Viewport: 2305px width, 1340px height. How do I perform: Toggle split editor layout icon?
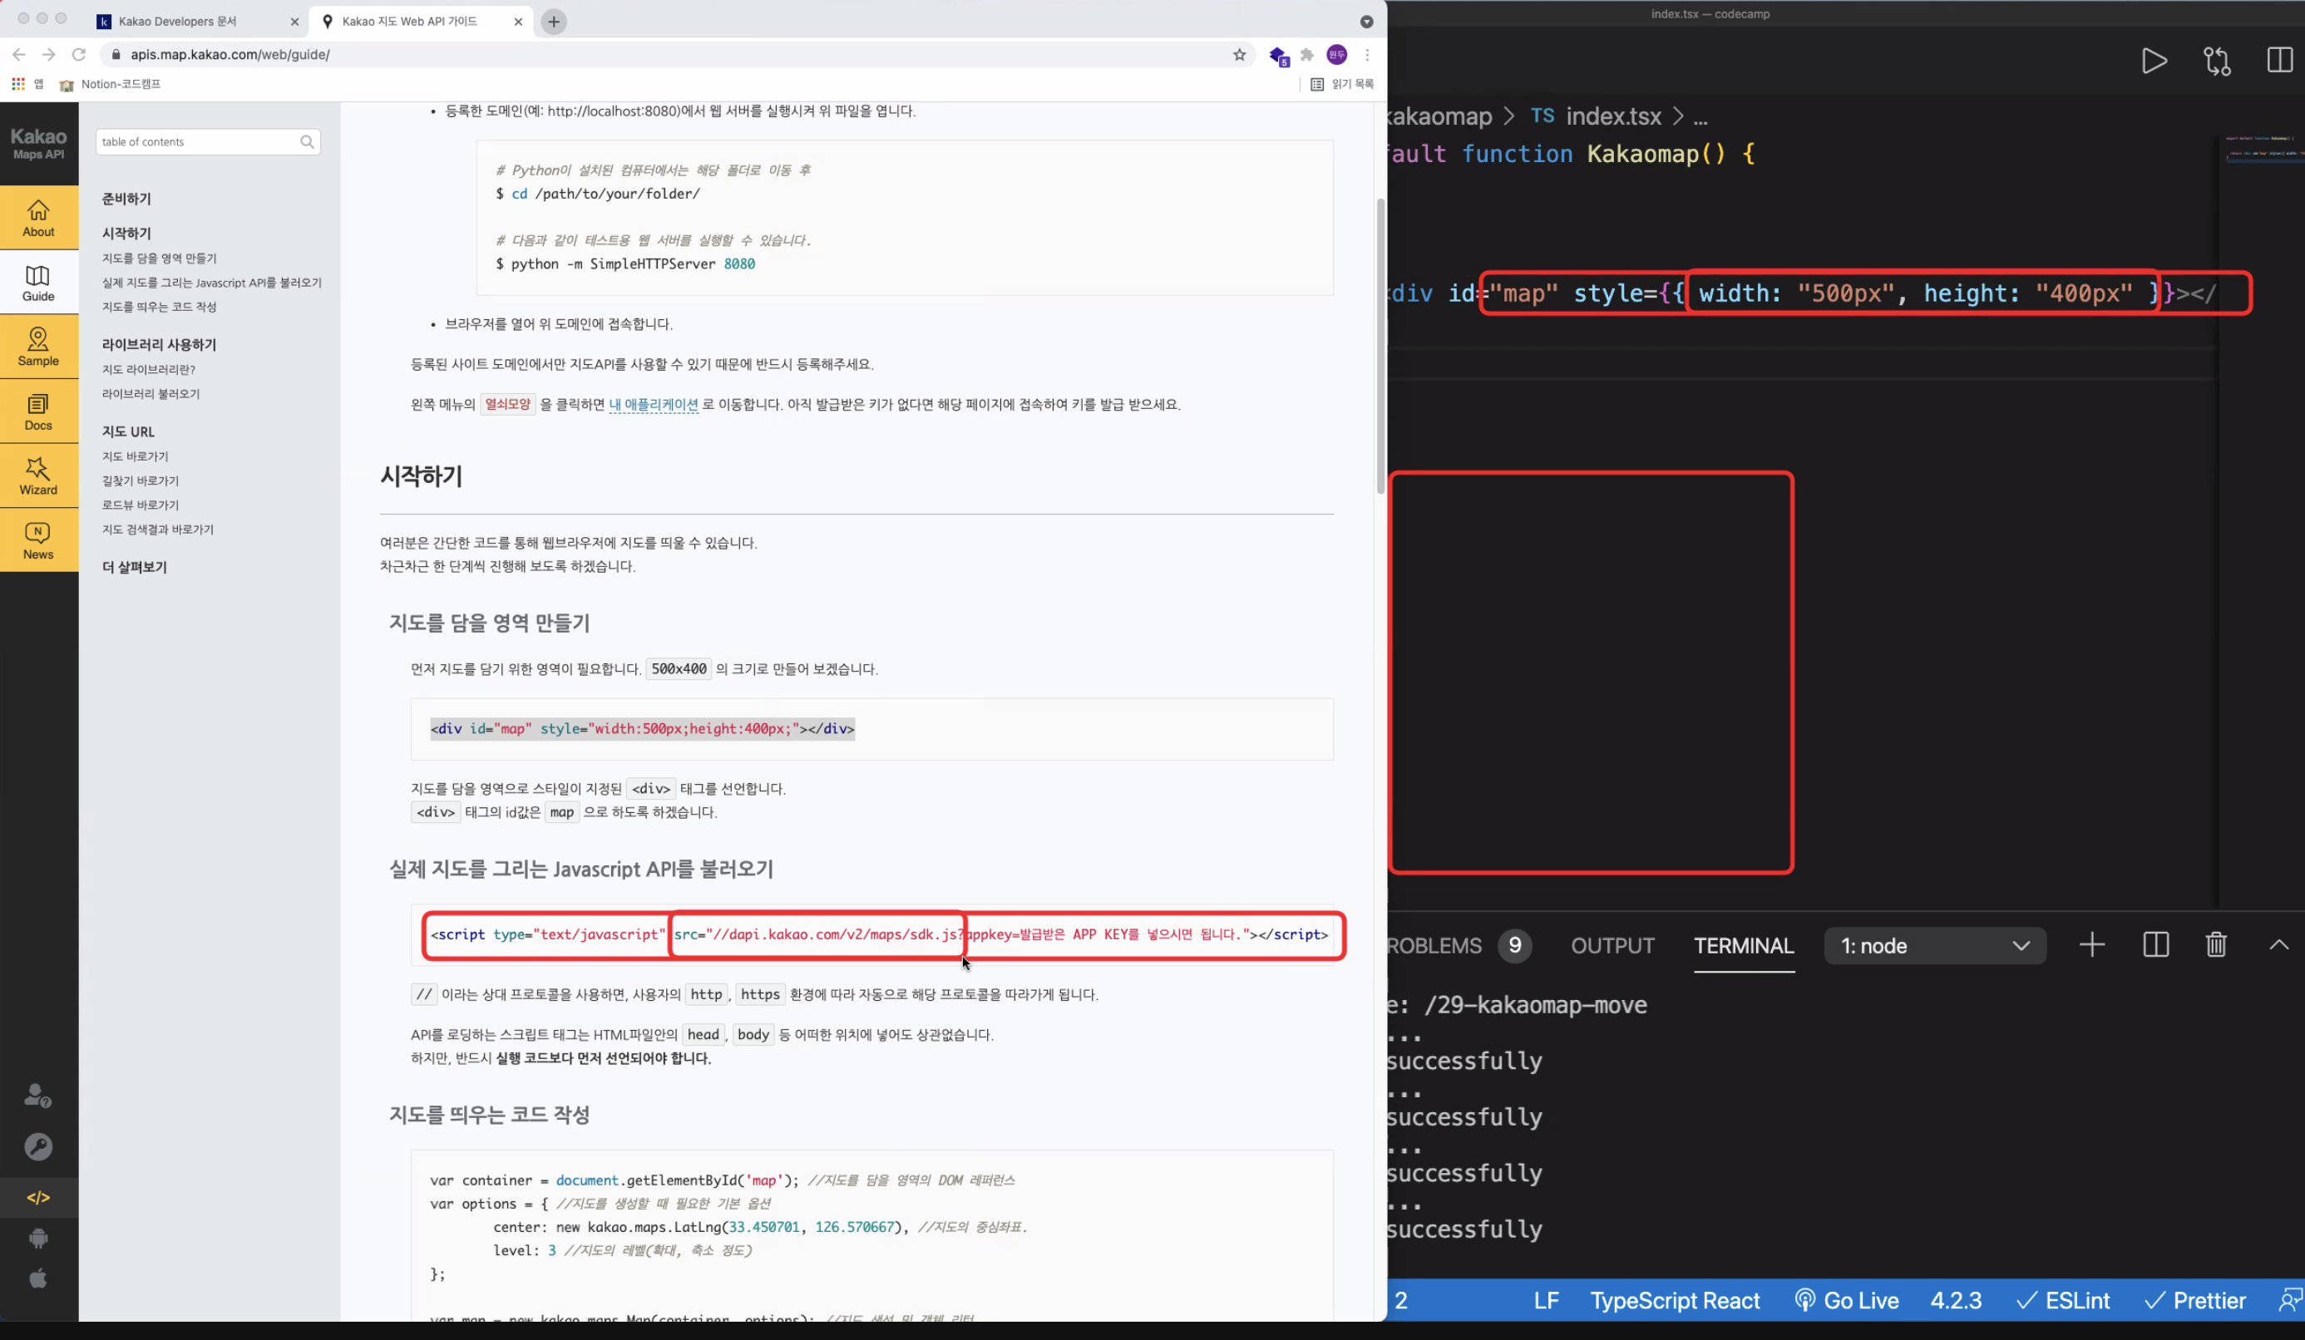pyautogui.click(x=2278, y=62)
